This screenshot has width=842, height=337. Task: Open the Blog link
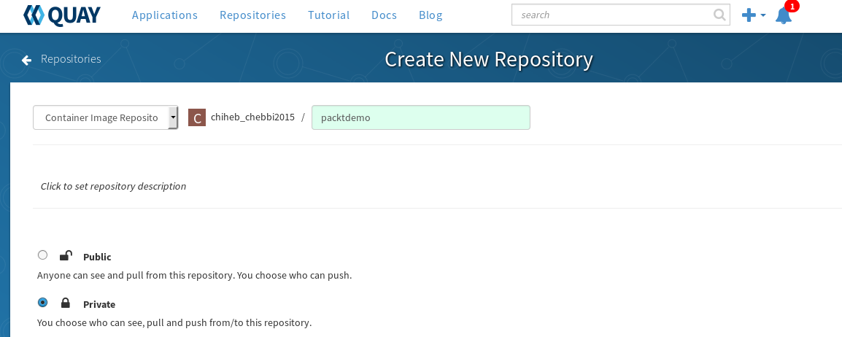click(x=430, y=15)
